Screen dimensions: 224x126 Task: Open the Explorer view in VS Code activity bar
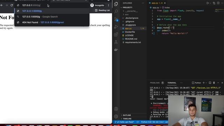116,4
